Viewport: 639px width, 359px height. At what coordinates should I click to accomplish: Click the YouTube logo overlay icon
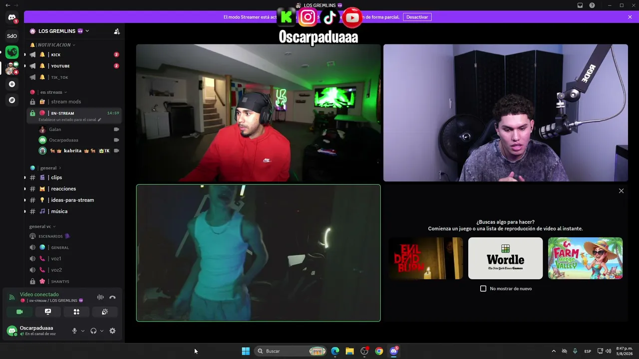click(352, 17)
